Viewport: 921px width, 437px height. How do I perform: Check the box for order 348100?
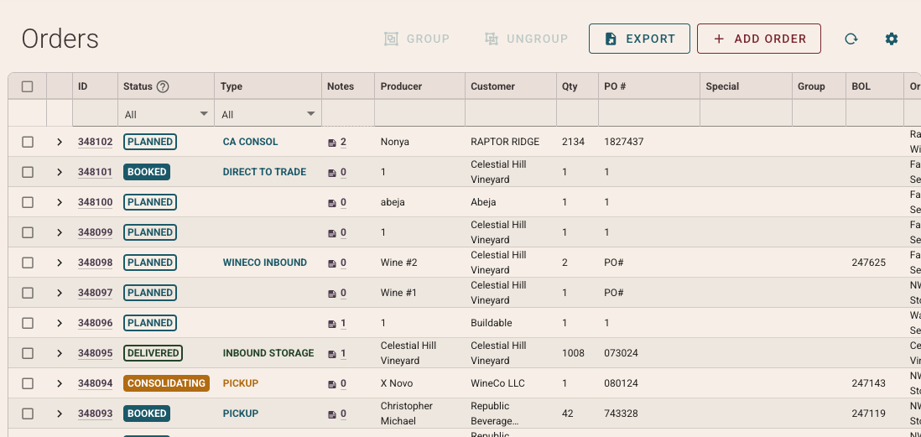point(28,202)
